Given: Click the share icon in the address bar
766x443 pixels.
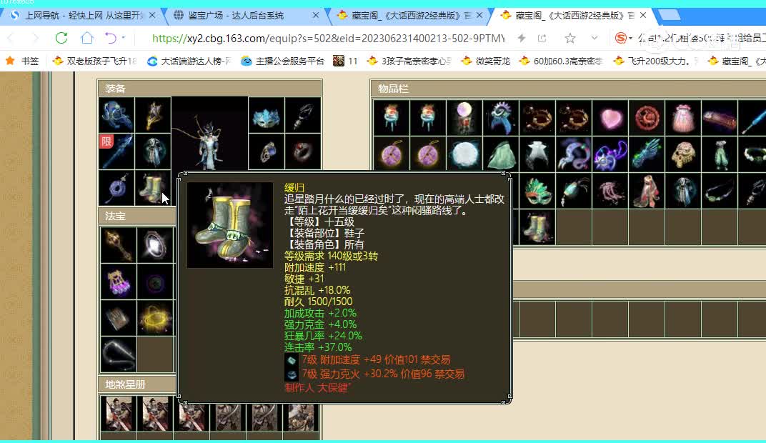Looking at the screenshot, I should (542, 38).
